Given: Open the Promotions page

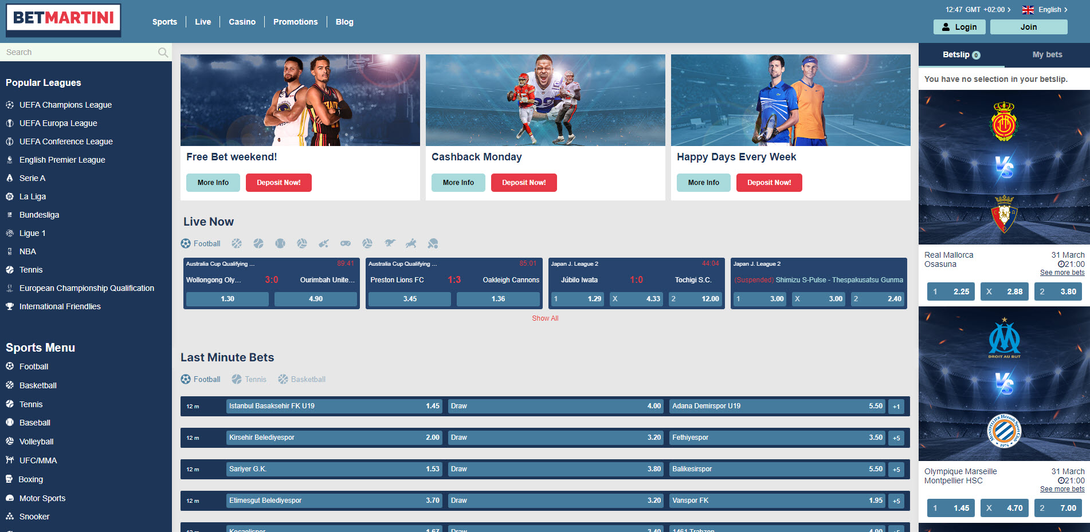Looking at the screenshot, I should [295, 22].
